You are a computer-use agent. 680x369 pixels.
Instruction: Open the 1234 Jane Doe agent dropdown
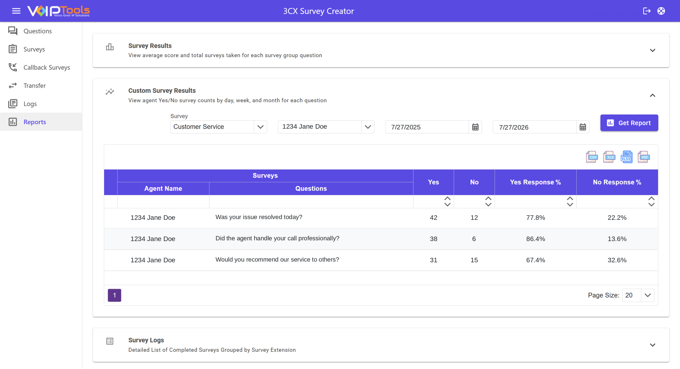click(x=326, y=127)
